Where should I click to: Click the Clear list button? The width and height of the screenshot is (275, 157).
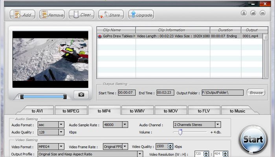[x=81, y=15]
